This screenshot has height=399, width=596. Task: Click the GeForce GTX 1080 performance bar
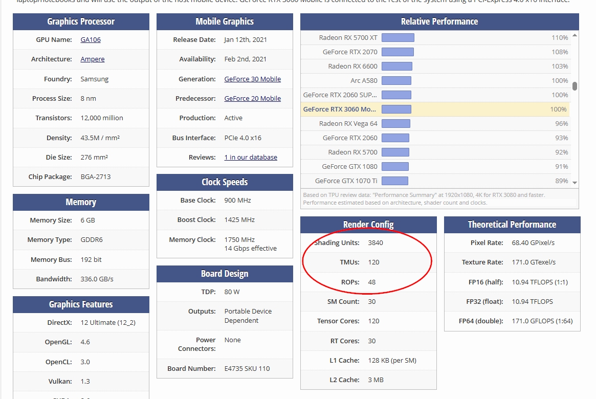pos(395,166)
